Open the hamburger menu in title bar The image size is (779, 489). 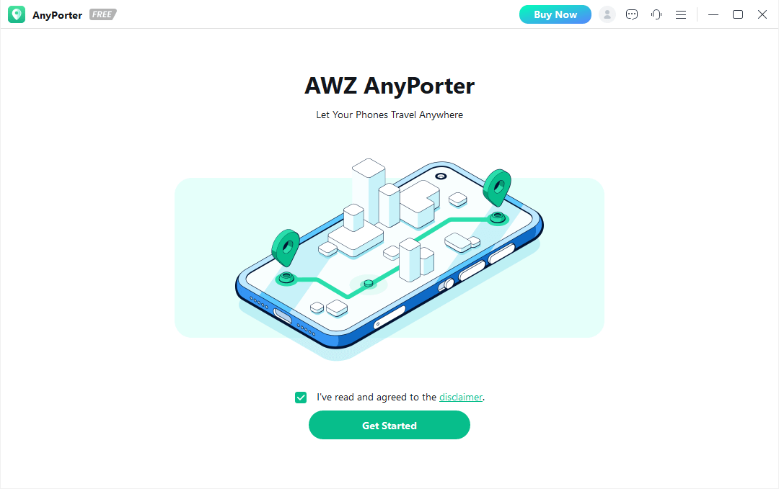click(x=681, y=15)
